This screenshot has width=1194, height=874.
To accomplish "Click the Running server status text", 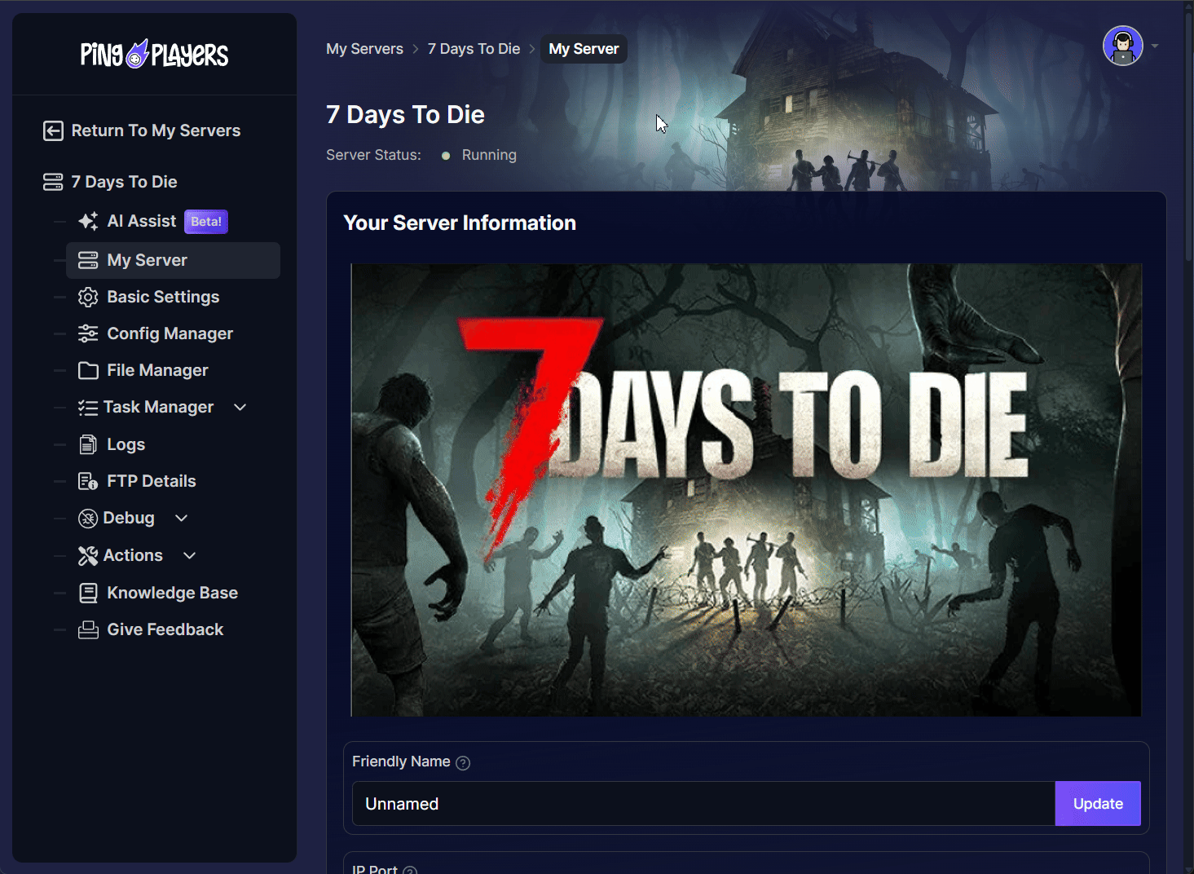I will [x=489, y=155].
